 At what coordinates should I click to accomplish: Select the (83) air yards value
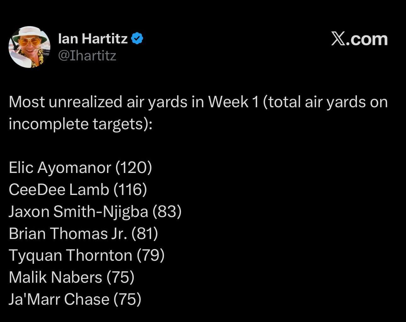pyautogui.click(x=167, y=211)
